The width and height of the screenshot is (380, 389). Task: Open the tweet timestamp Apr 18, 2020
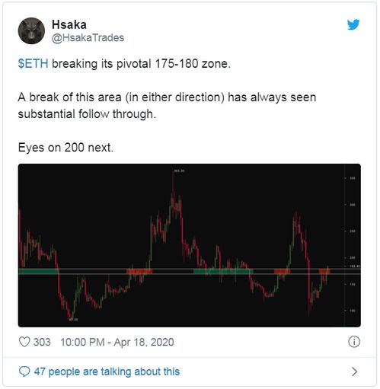[x=117, y=342]
